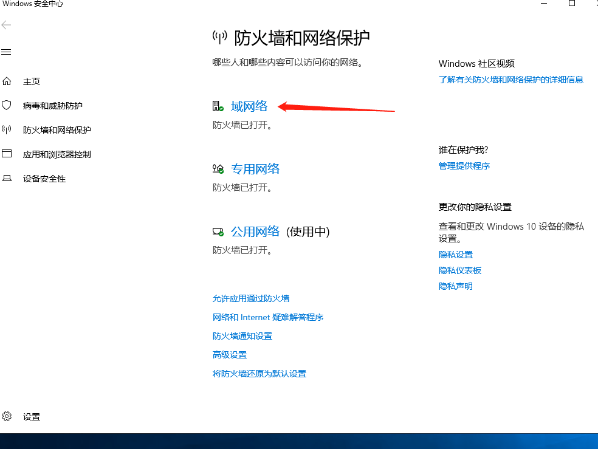Click the 域网络 network icon

(x=216, y=105)
